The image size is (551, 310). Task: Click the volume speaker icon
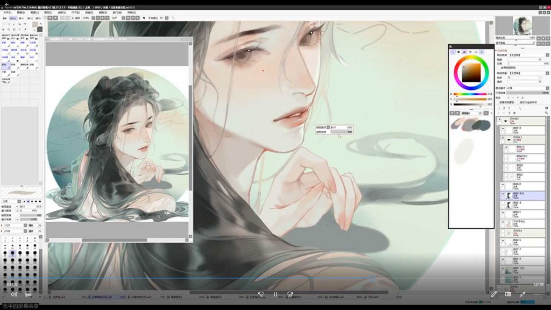14,294
